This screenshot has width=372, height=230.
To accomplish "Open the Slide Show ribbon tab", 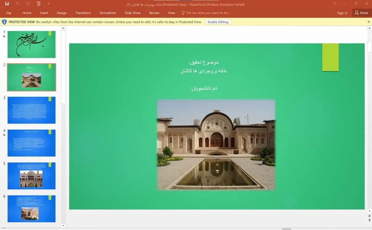I will [133, 13].
